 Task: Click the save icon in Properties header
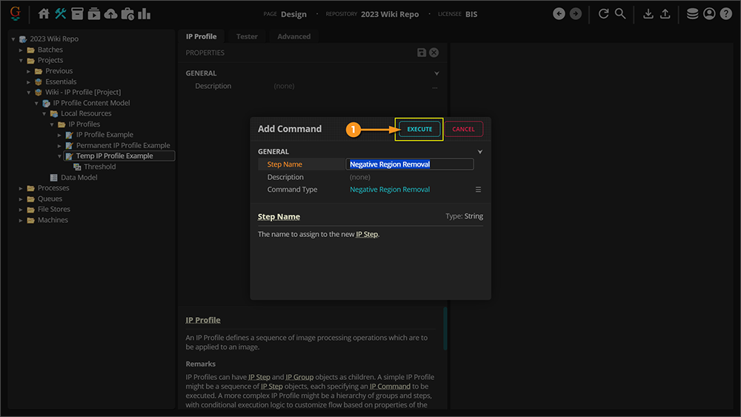(x=422, y=53)
